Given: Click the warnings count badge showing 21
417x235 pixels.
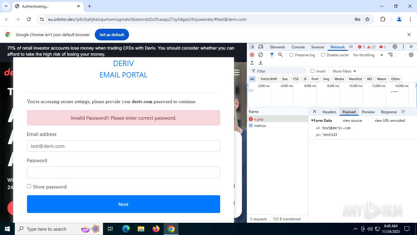Looking at the screenshot, I should click(371, 47).
